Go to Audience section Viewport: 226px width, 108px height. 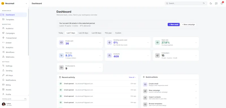click(14, 28)
